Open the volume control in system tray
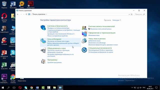This screenshot has height=90, width=160. (140, 87)
